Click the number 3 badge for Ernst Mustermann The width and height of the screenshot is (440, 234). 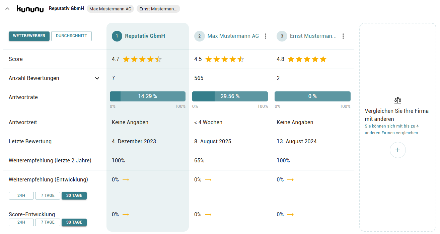coord(282,36)
